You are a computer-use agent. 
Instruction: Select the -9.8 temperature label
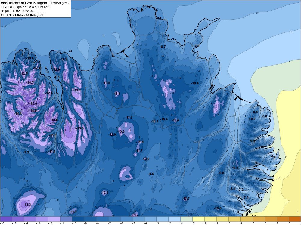[x=221, y=173]
